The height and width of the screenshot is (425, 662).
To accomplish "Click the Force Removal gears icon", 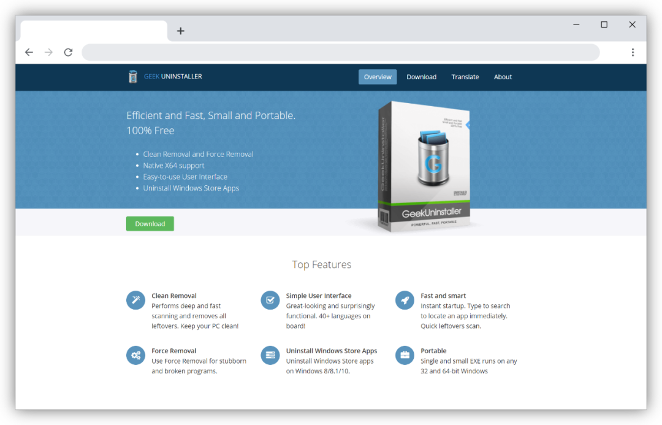I will coord(135,355).
